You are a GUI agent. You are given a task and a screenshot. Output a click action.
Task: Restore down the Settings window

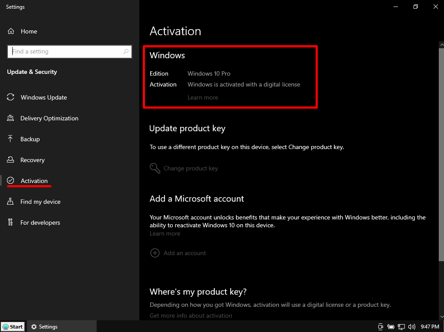click(x=416, y=7)
